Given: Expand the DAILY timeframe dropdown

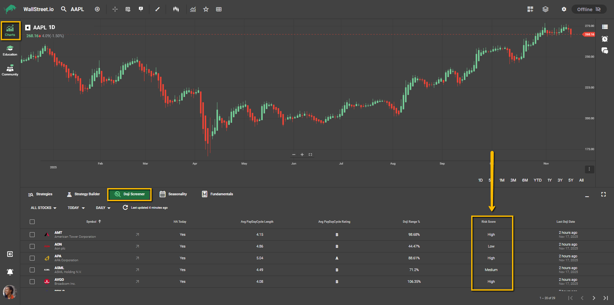Looking at the screenshot, I should tap(103, 208).
